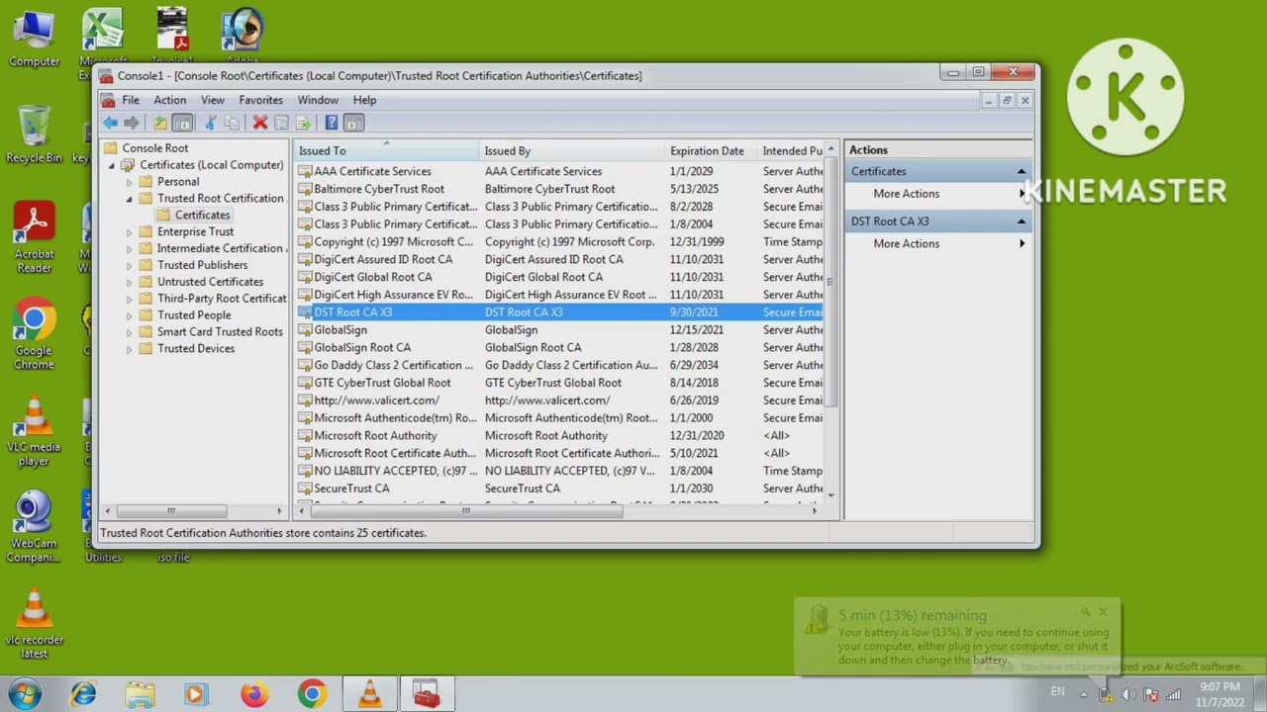The width and height of the screenshot is (1267, 712).
Task: Click the red X Delete toolbar icon
Action: 260,123
